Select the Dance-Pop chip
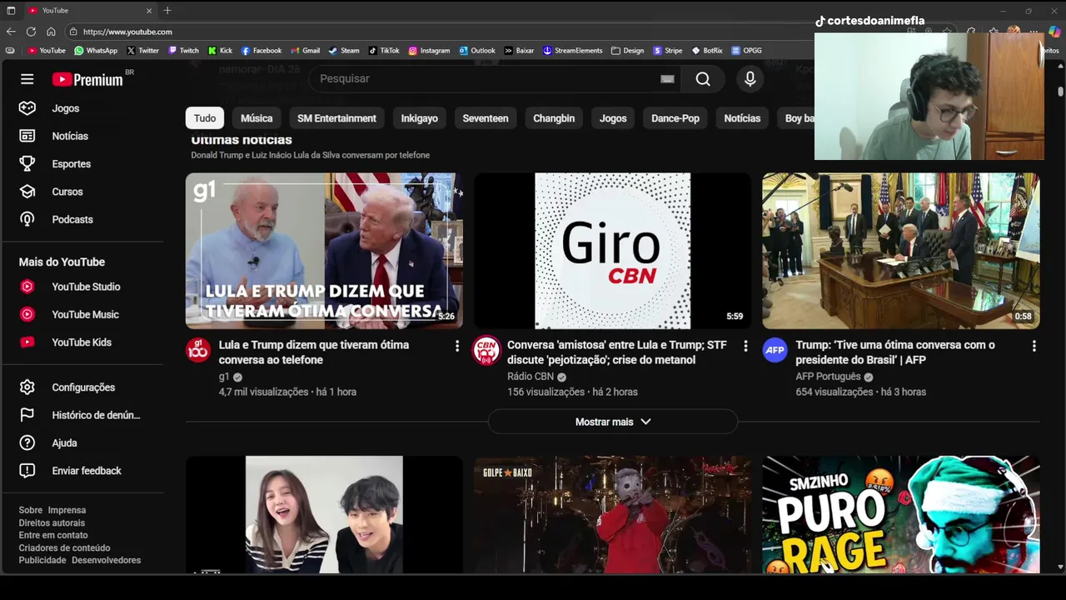 click(675, 118)
